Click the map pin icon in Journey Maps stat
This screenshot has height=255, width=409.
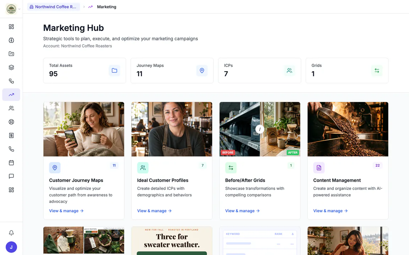(x=202, y=70)
